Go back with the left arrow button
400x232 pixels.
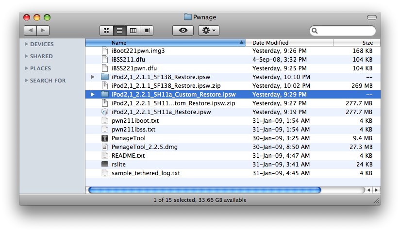[x=30, y=31]
